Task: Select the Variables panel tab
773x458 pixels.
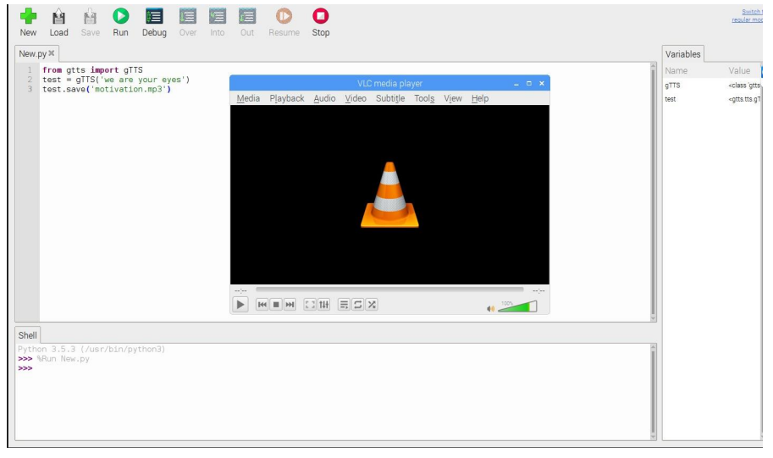Action: point(682,54)
